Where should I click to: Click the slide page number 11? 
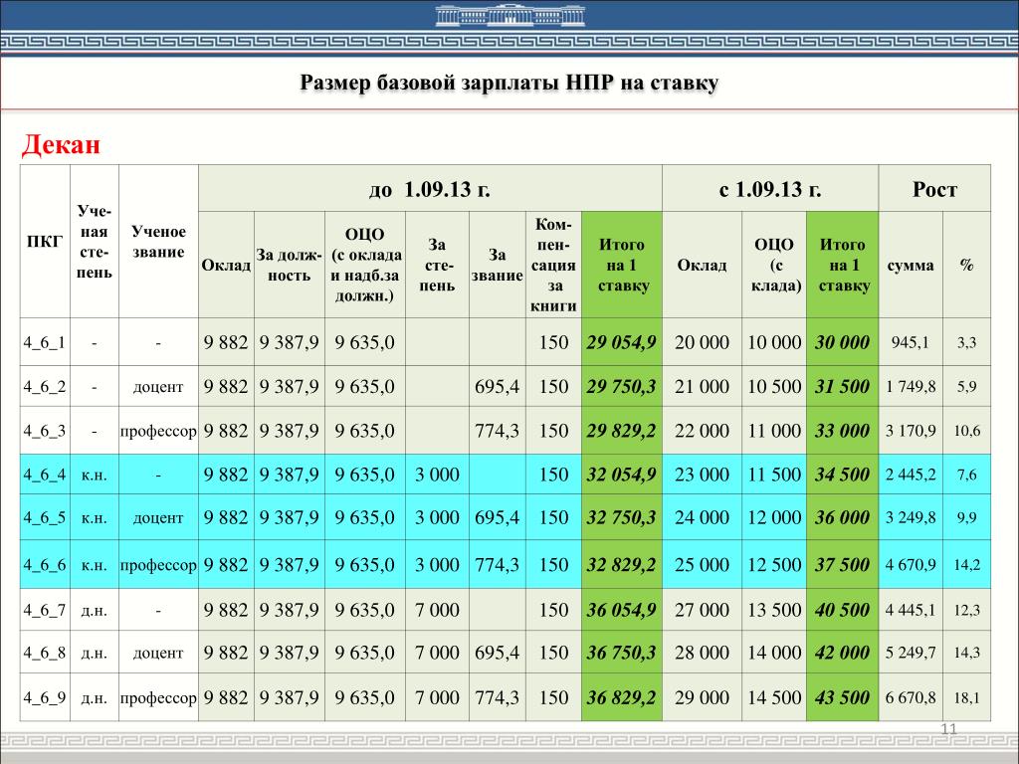pos(948,731)
